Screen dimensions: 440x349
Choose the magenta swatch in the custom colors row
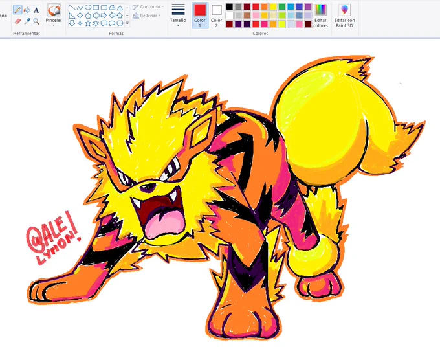[265, 24]
